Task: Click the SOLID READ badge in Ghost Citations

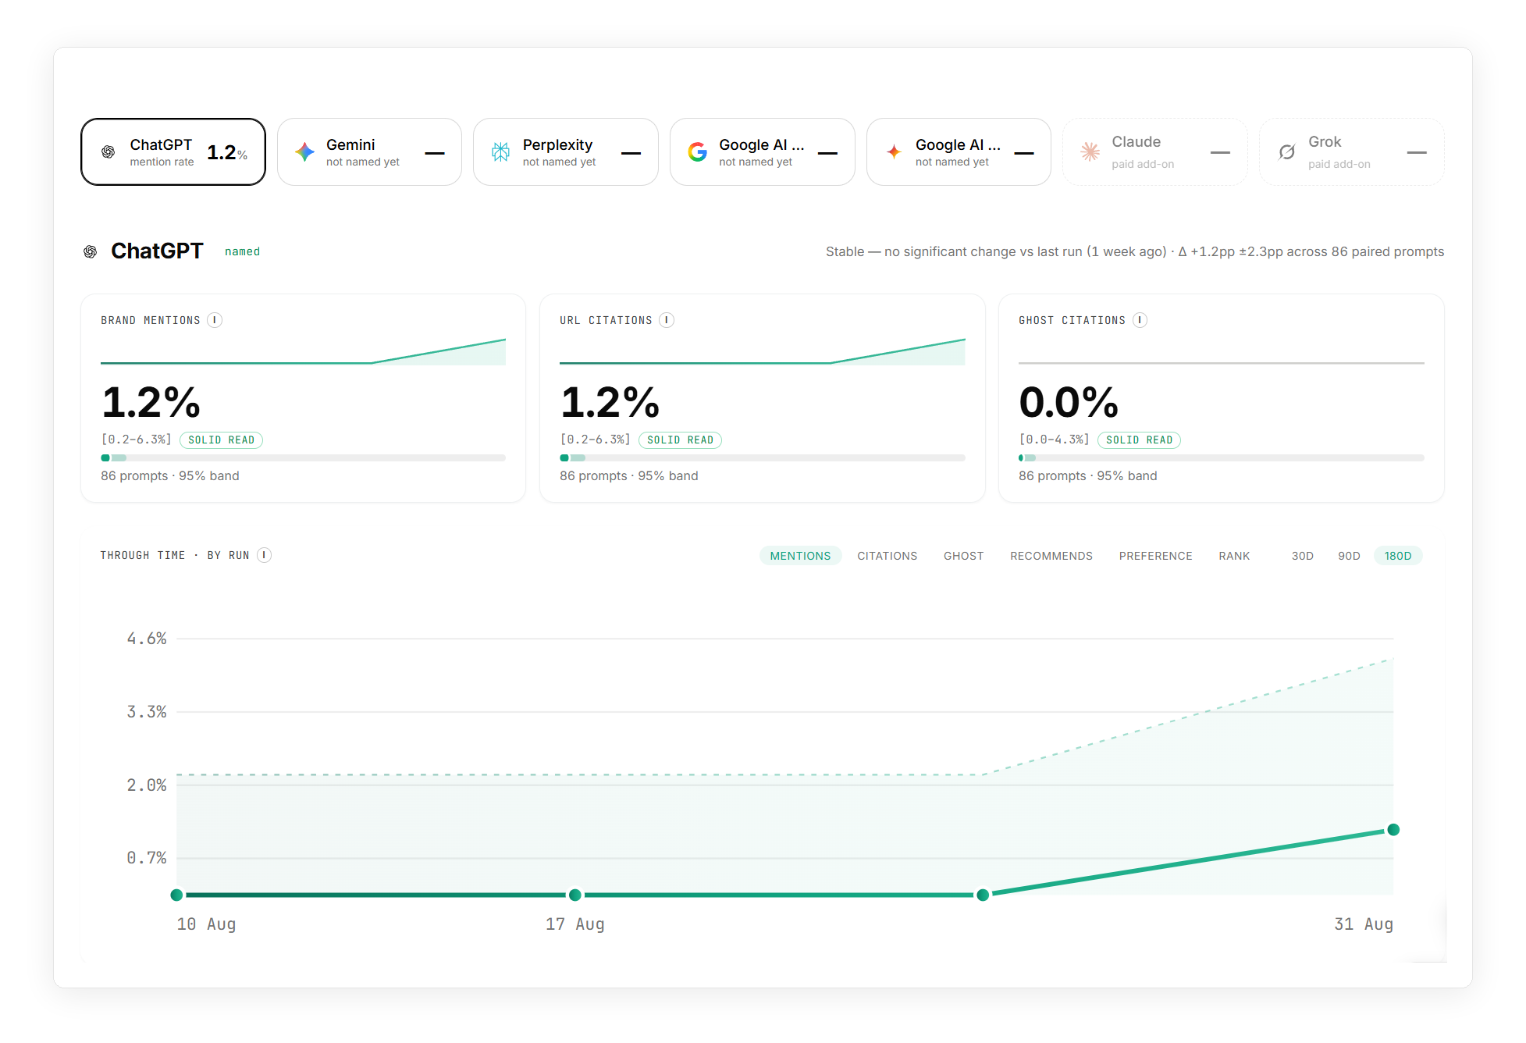Action: pos(1140,440)
